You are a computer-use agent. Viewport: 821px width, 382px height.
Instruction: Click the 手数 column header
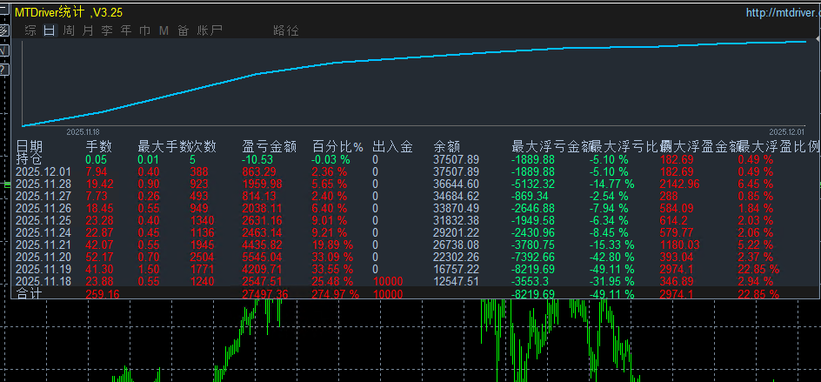pos(99,146)
